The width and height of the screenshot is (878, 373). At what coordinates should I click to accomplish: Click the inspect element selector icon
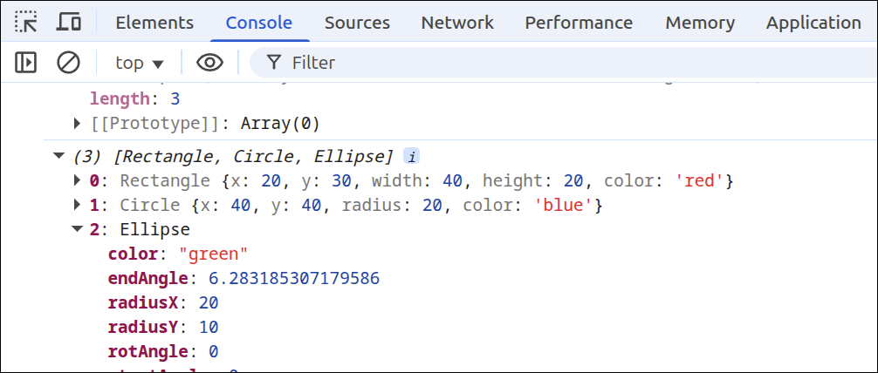pyautogui.click(x=27, y=23)
